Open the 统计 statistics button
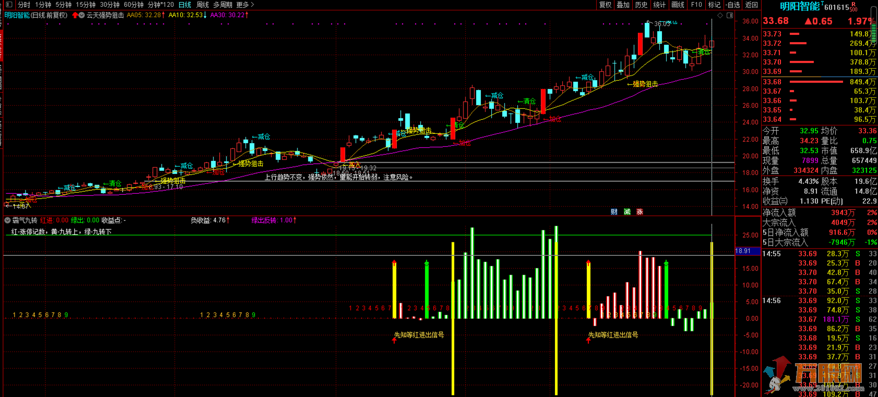The width and height of the screenshot is (878, 397). point(660,5)
